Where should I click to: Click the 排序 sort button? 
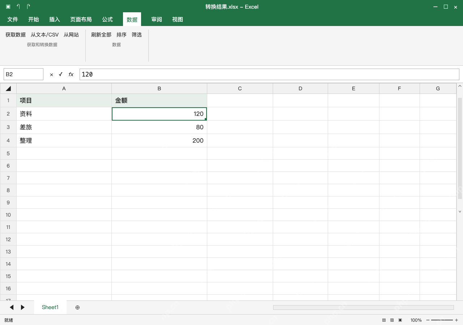[x=122, y=35]
